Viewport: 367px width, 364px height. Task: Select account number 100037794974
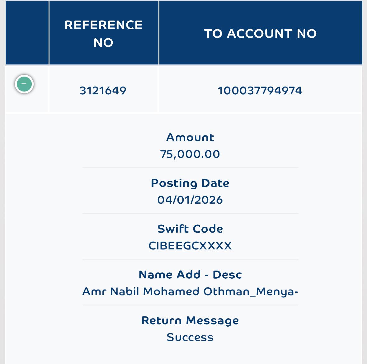point(260,91)
